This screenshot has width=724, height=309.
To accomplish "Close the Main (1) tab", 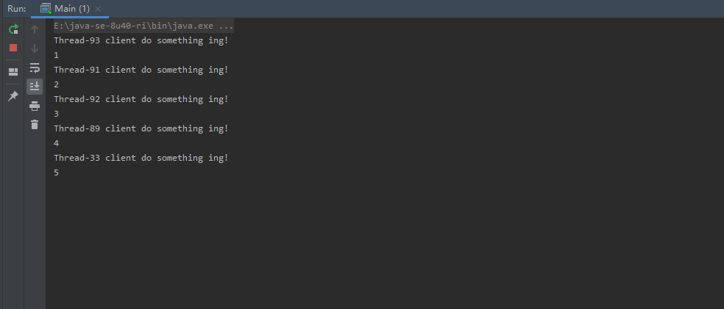I will pyautogui.click(x=98, y=9).
